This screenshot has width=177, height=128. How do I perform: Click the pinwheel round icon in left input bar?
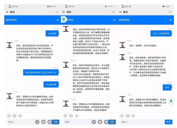click(37, 122)
